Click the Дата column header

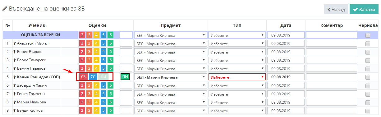click(x=286, y=25)
